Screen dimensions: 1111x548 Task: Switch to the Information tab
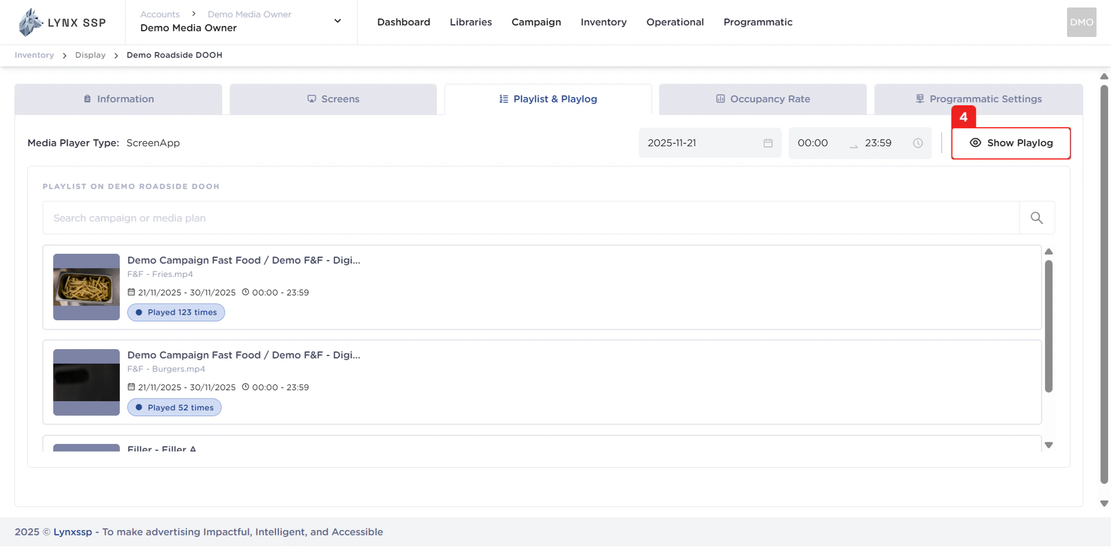coord(119,99)
